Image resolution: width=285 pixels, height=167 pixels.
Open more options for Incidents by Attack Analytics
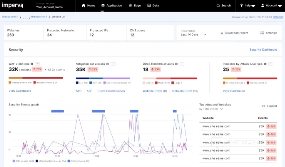[x=271, y=64]
